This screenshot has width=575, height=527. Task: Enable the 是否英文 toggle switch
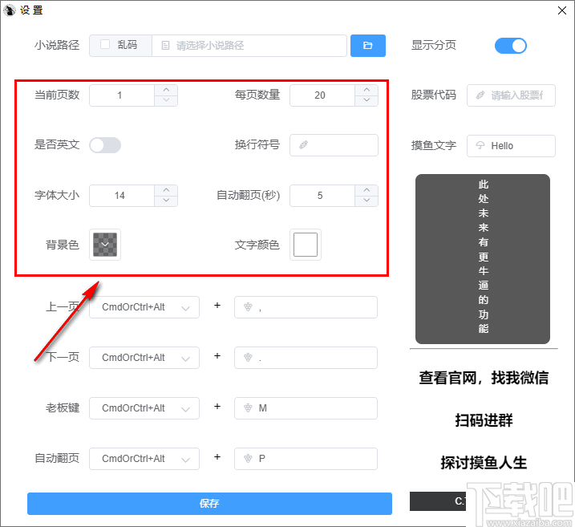[x=105, y=145]
